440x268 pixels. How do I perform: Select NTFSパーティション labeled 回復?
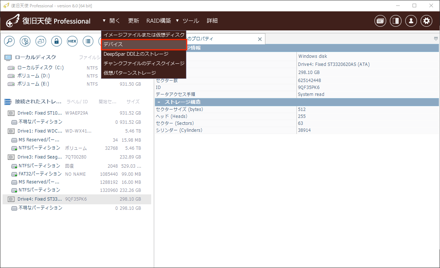[x=77, y=166]
